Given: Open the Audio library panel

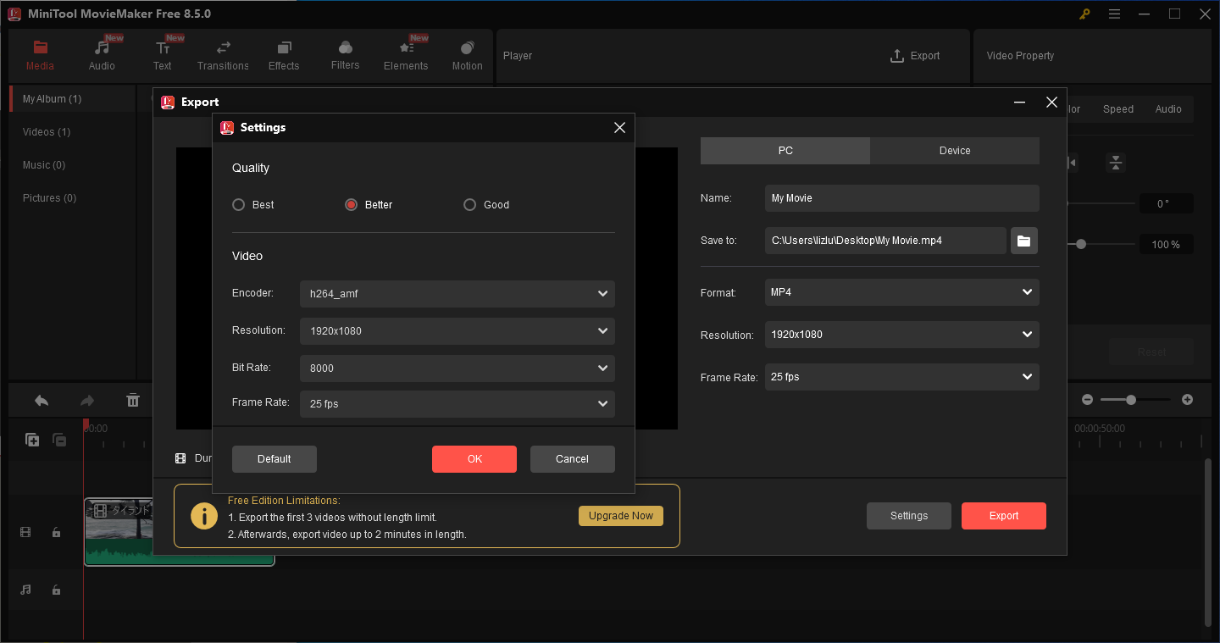Looking at the screenshot, I should (x=102, y=55).
